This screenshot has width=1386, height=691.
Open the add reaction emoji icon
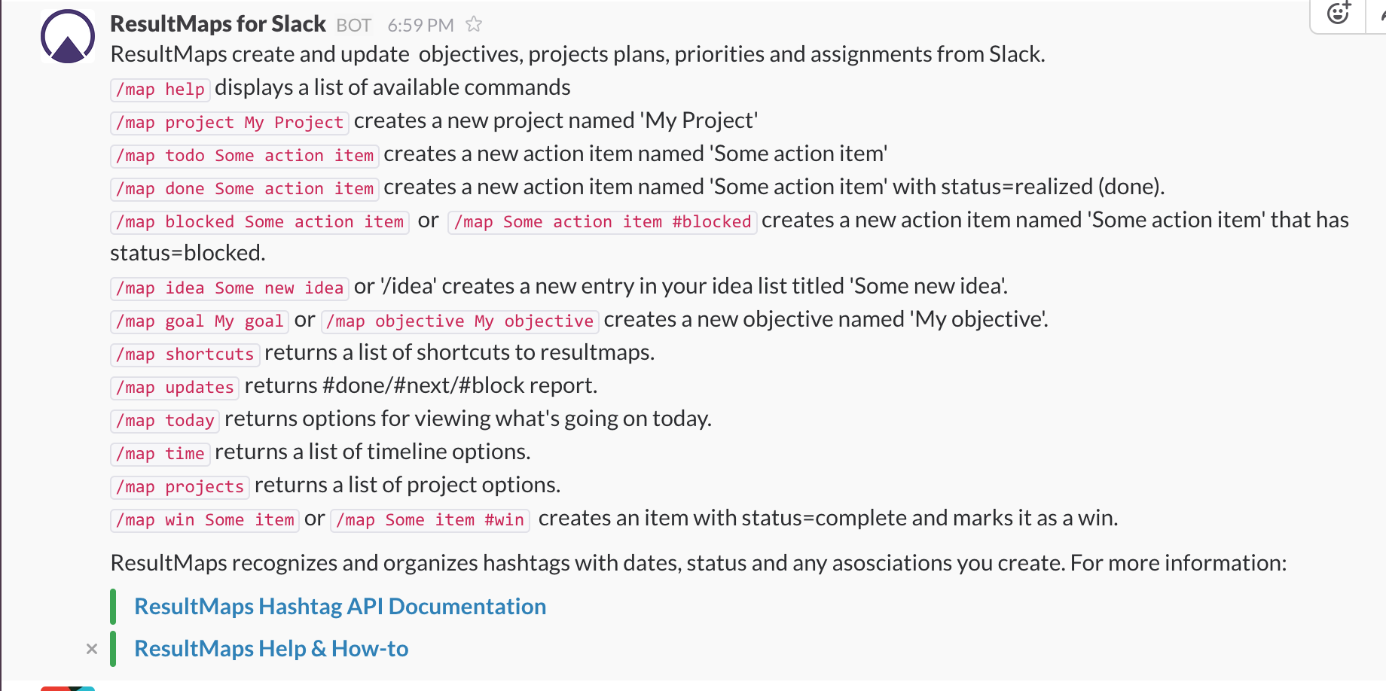coord(1339,13)
